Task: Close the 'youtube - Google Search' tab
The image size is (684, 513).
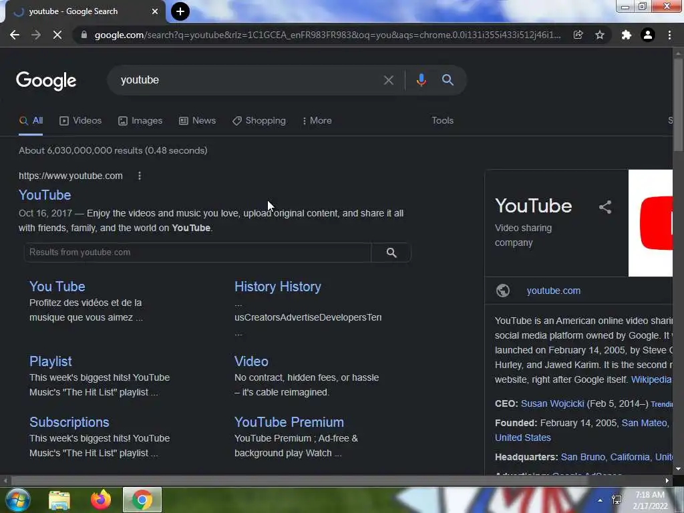Action: pyautogui.click(x=155, y=11)
